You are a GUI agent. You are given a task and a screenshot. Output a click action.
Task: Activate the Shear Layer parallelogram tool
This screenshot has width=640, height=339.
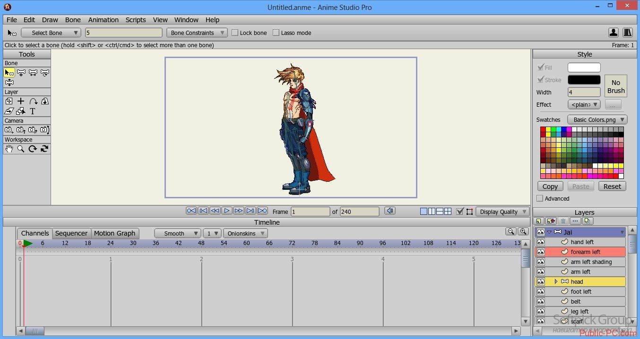[x=9, y=111]
